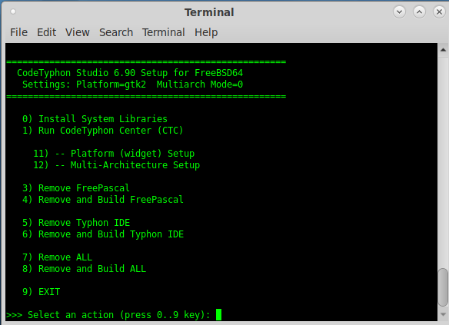Click the 'EXIT' option text
The image size is (449, 325).
click(49, 292)
